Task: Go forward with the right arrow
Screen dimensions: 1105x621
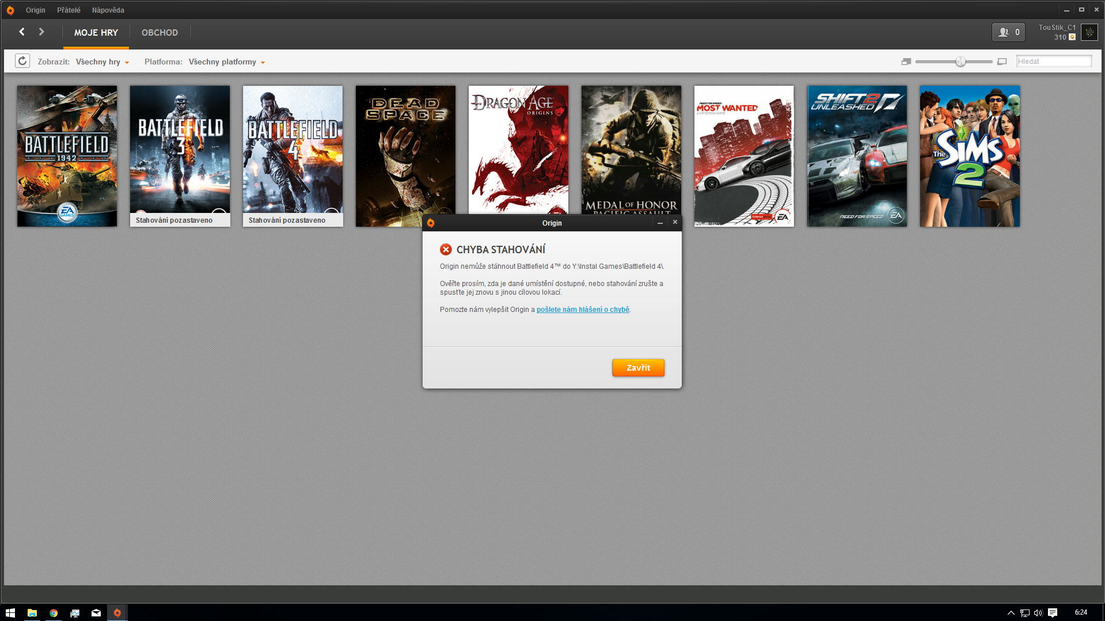Action: [41, 32]
